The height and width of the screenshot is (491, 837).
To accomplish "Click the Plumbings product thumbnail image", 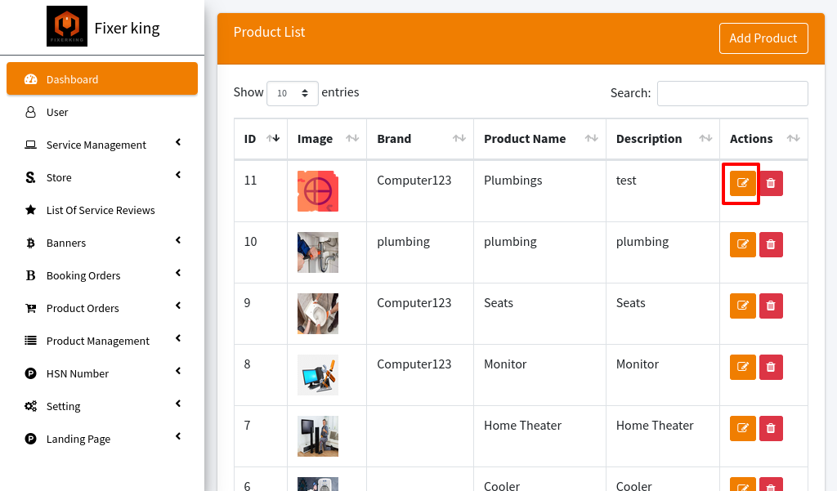I will (x=318, y=191).
